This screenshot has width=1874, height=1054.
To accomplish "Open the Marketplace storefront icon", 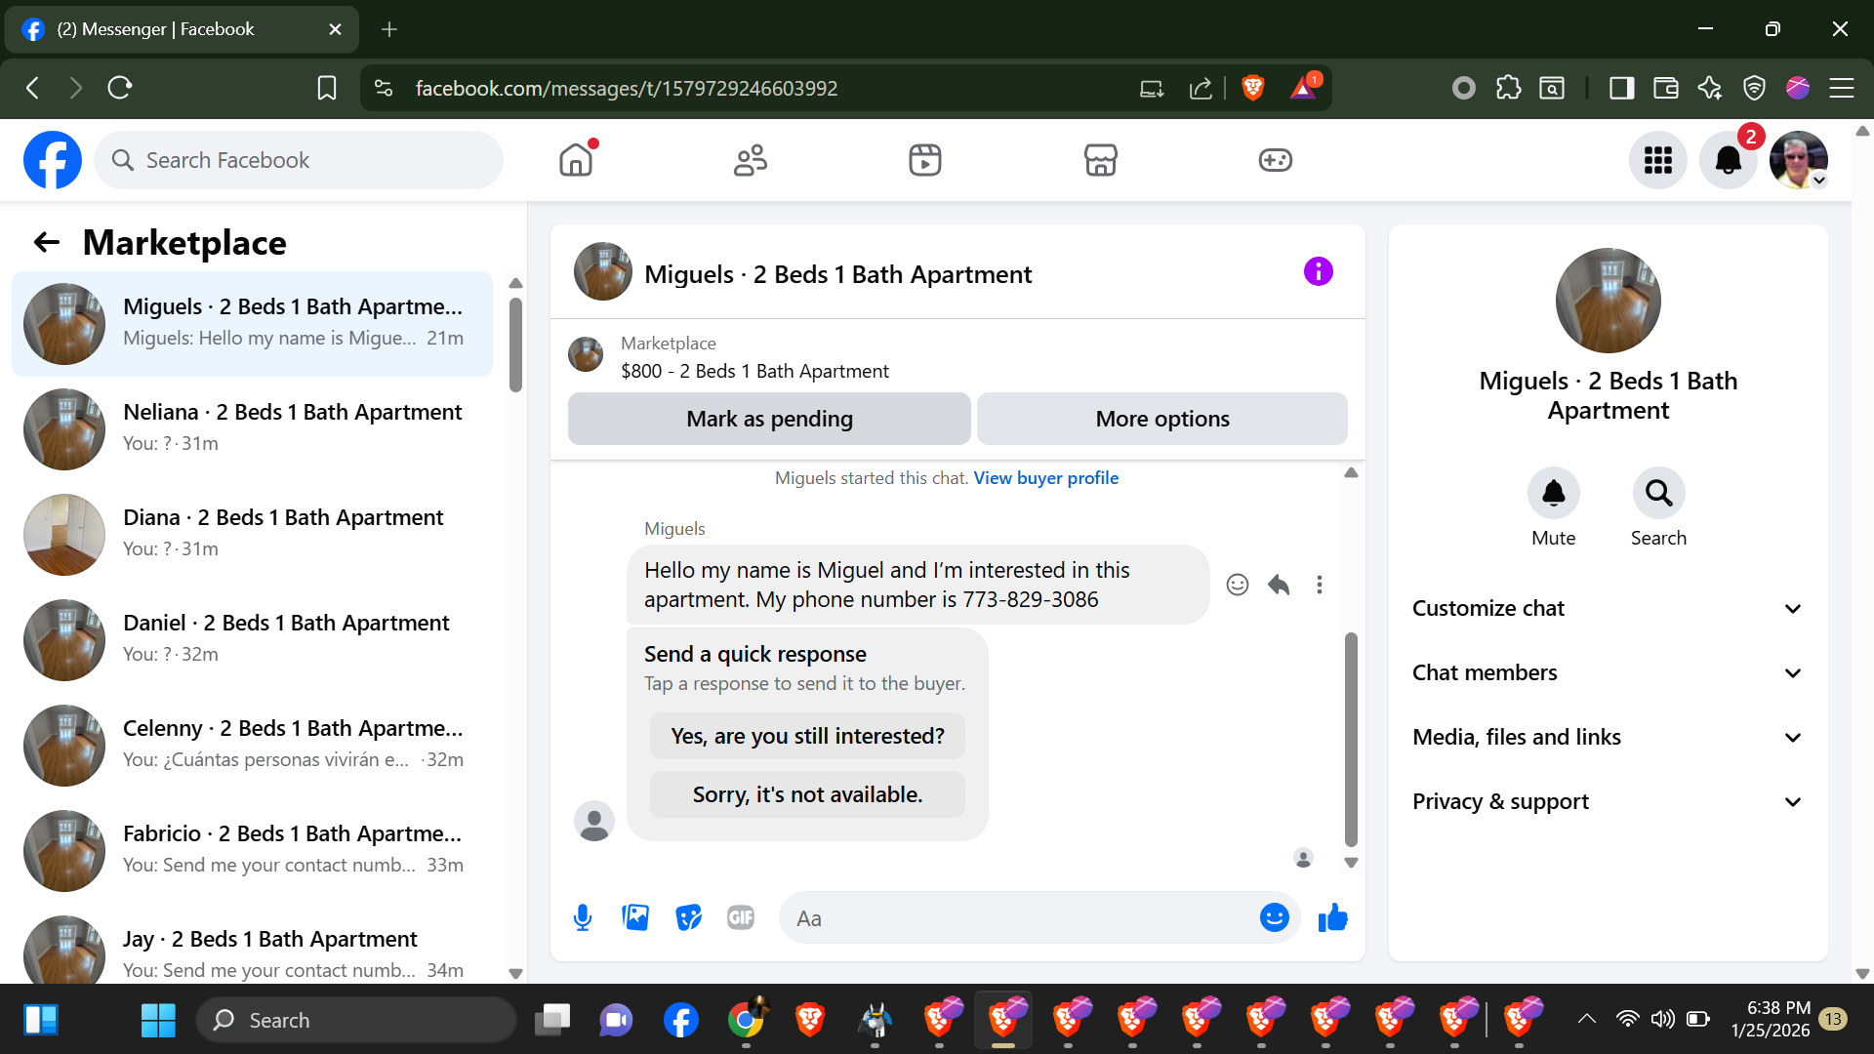I will click(x=1100, y=160).
